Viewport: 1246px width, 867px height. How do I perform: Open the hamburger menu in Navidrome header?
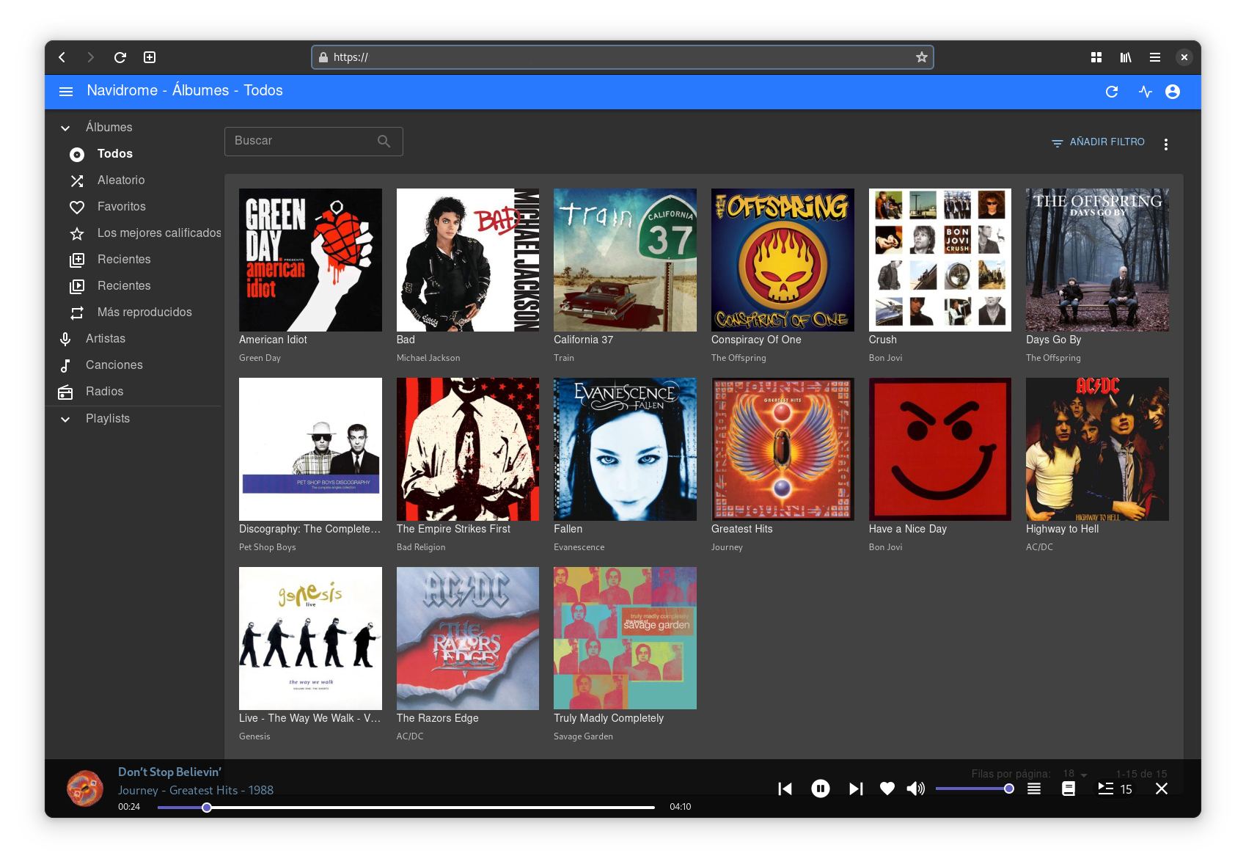[x=66, y=92]
